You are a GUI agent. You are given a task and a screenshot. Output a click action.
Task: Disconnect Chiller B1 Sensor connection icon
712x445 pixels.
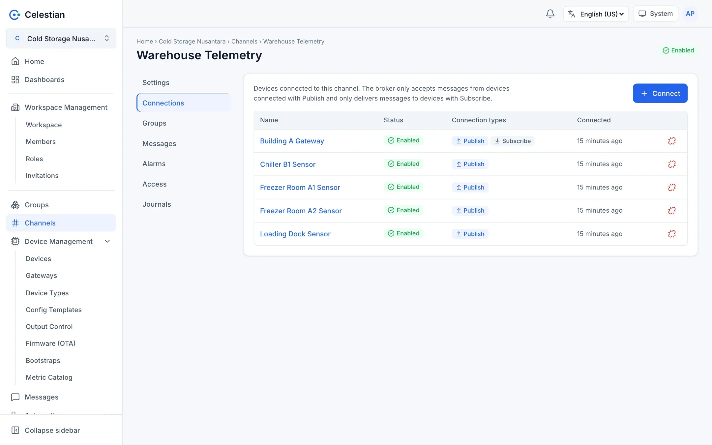point(672,164)
